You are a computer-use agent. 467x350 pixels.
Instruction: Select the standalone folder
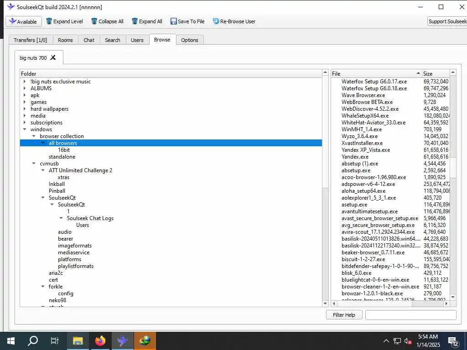click(x=62, y=157)
